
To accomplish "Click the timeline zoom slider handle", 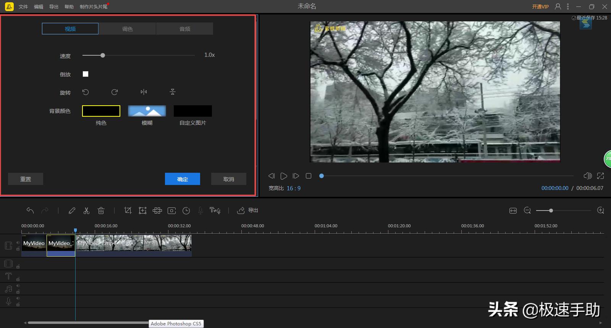I will pos(551,211).
